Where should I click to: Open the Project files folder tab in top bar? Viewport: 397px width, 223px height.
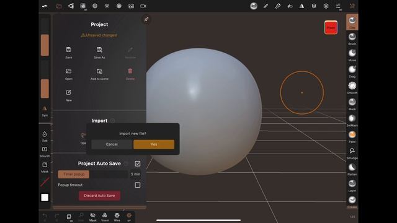tap(59, 6)
